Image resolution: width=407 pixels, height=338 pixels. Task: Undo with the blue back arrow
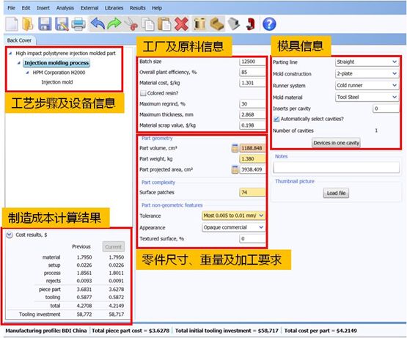pos(98,24)
